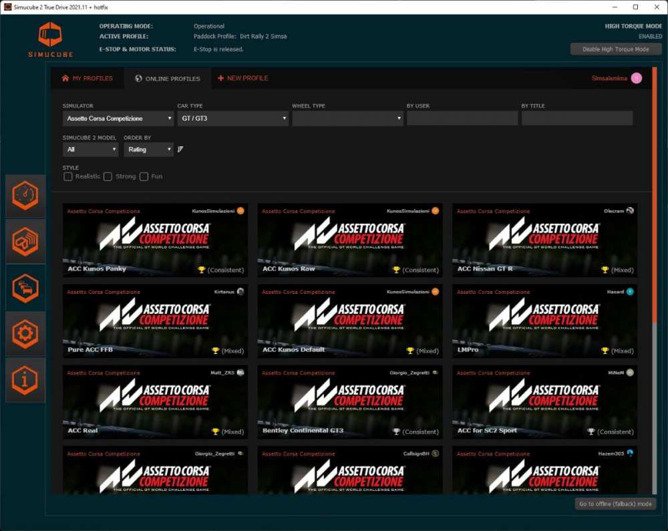
Task: Enable the Fun style checkbox
Action: (x=144, y=177)
